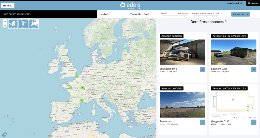Click the maximum surface slider handle
The image size is (260, 138).
click(x=186, y=16)
